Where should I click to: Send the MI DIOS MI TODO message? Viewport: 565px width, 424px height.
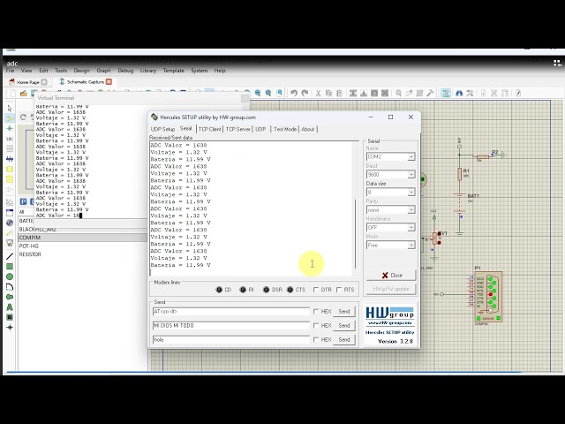344,326
